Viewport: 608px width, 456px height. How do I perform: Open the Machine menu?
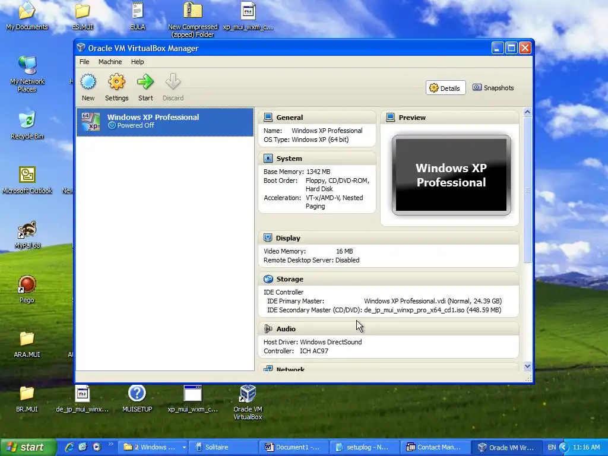(110, 62)
